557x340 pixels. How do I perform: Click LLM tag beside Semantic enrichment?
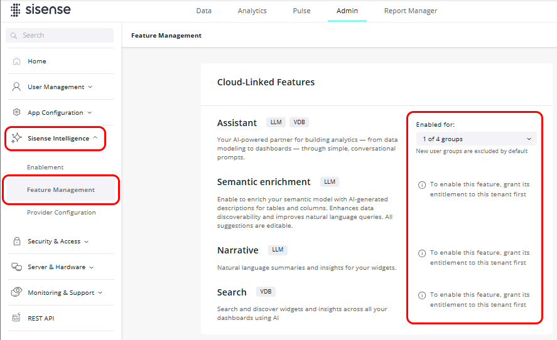click(x=330, y=182)
